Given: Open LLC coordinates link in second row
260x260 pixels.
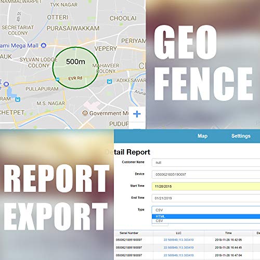Looking at the screenshot, I should 178,248.
